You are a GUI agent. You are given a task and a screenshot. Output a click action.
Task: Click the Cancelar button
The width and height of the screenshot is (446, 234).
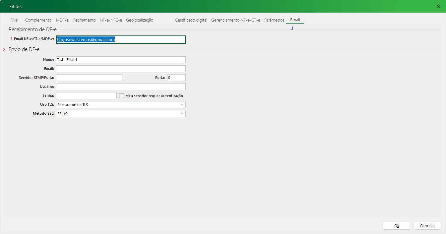(x=427, y=226)
